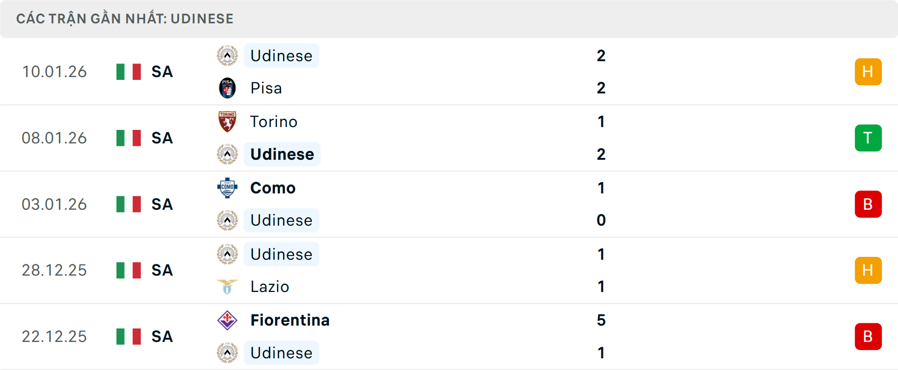Click Udinese crest in the Pisa match
The image size is (898, 370).
coord(227,56)
